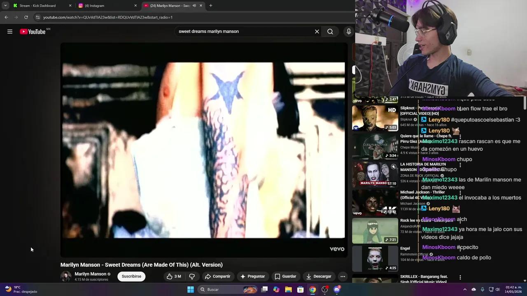This screenshot has width=527, height=296.
Task: Open the Marilyn Manson channel name link
Action: pyautogui.click(x=90, y=274)
